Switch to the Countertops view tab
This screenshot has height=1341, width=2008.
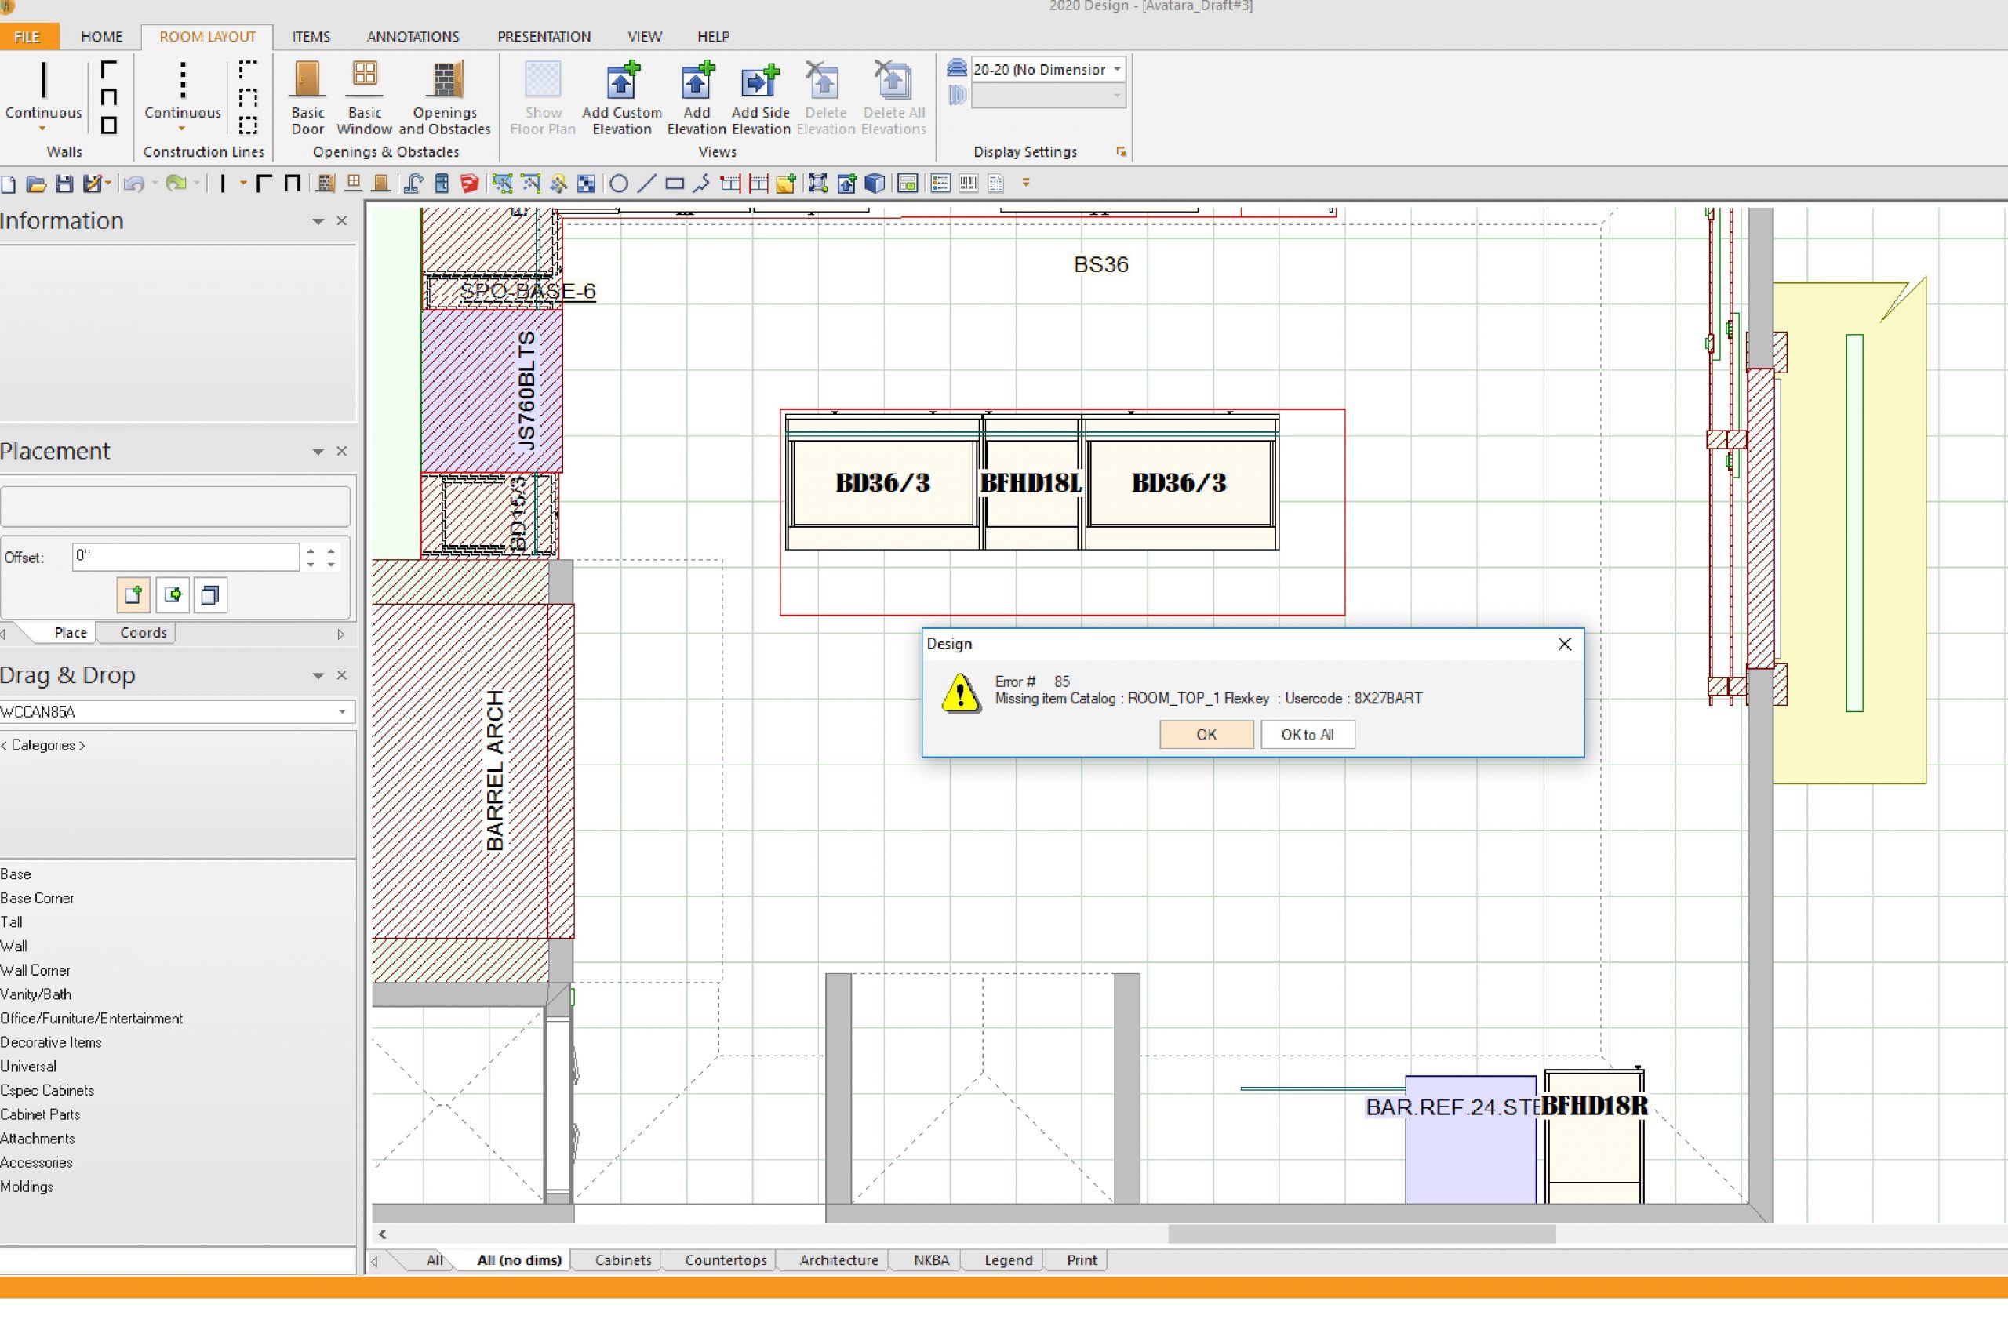coord(724,1259)
